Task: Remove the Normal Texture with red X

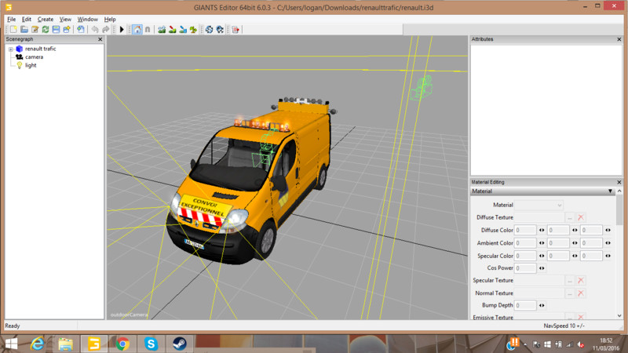Action: pos(581,293)
